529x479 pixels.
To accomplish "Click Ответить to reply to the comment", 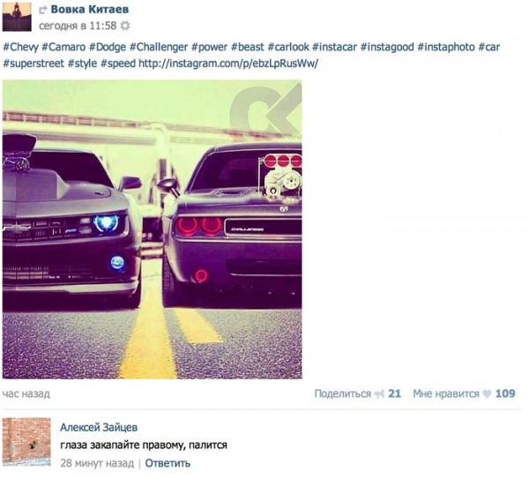I will click(x=168, y=463).
